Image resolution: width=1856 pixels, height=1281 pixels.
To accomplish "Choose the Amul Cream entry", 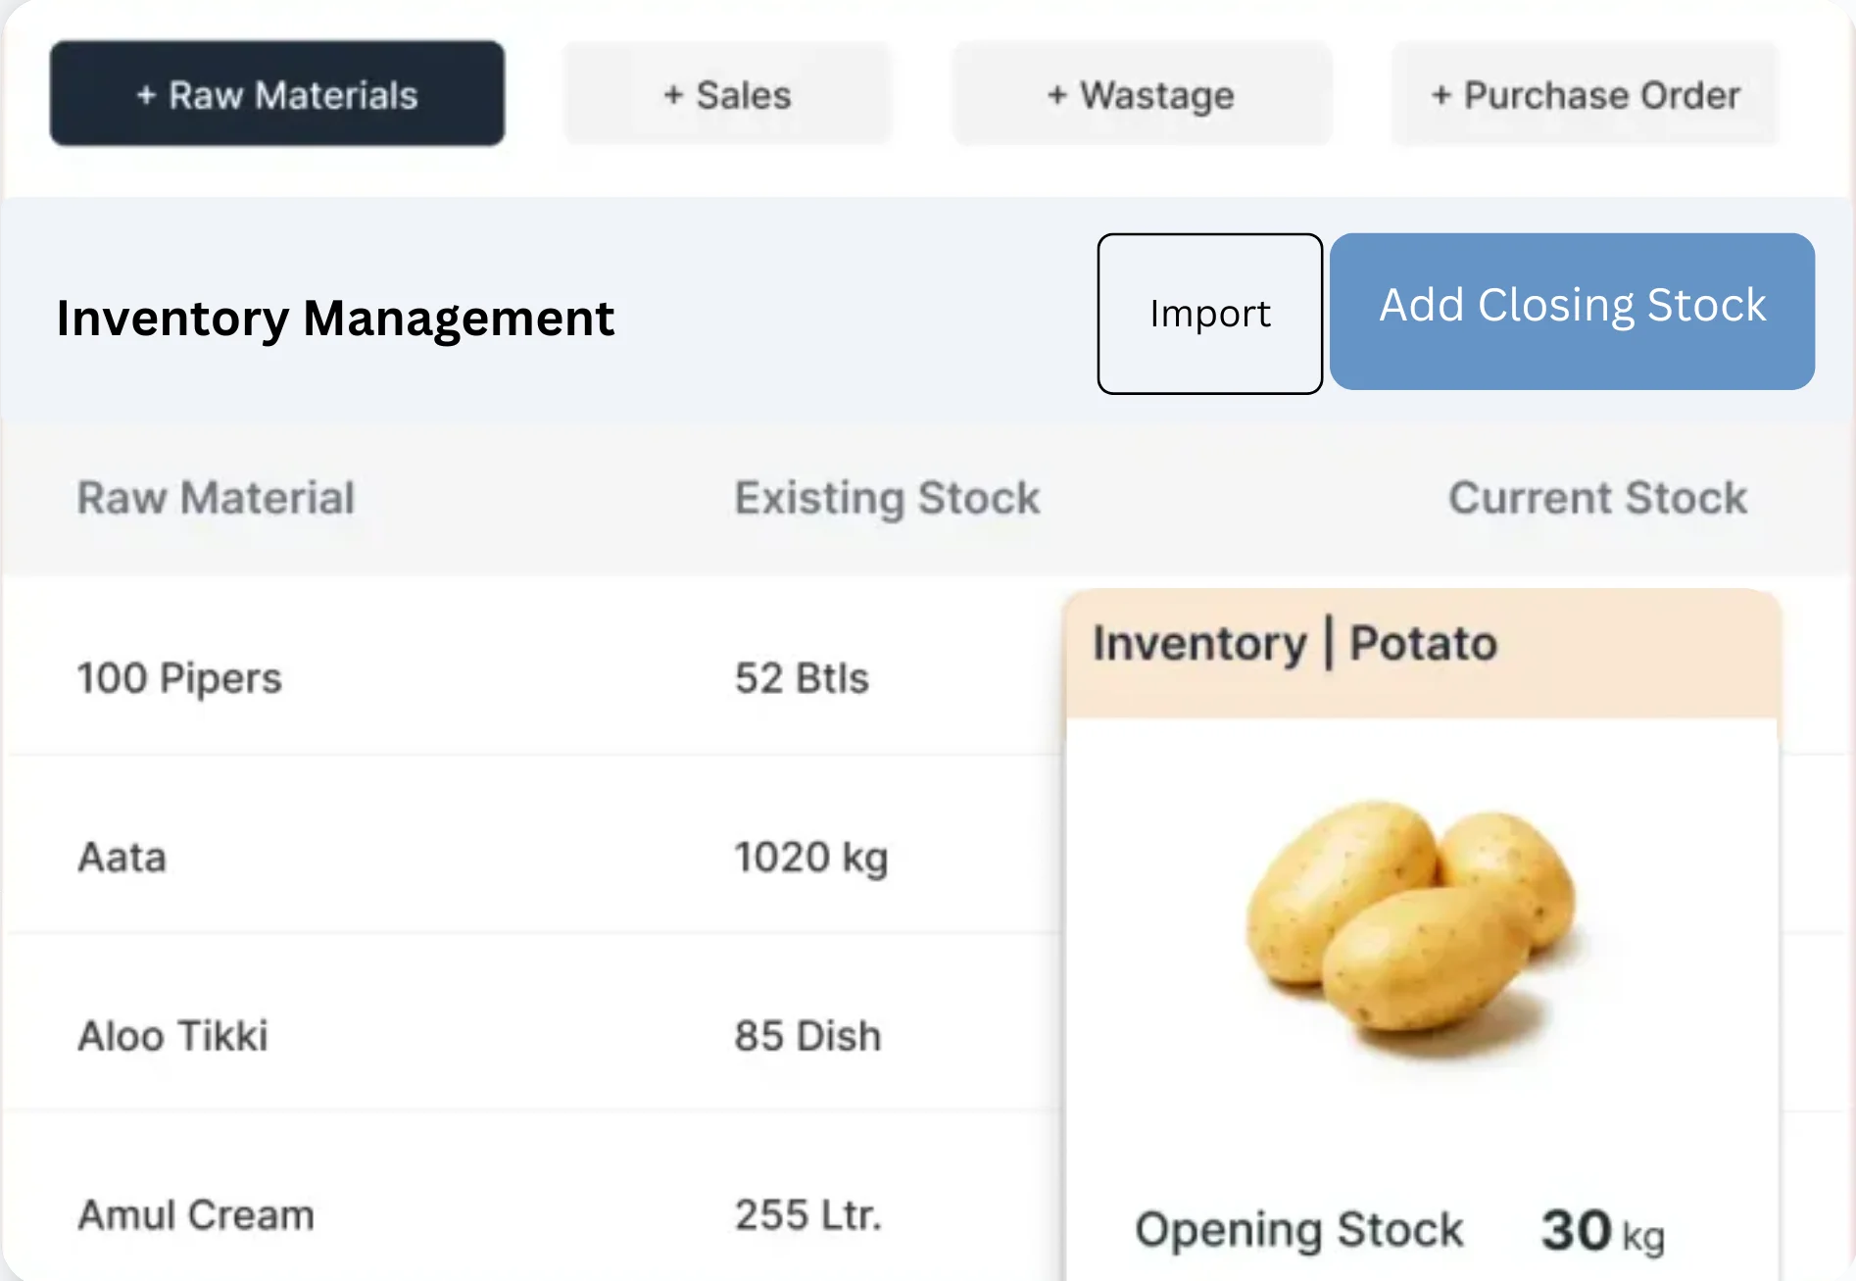I will click(196, 1215).
